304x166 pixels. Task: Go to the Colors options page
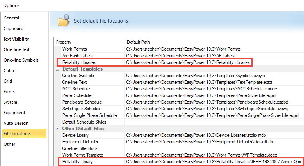[x=10, y=71]
